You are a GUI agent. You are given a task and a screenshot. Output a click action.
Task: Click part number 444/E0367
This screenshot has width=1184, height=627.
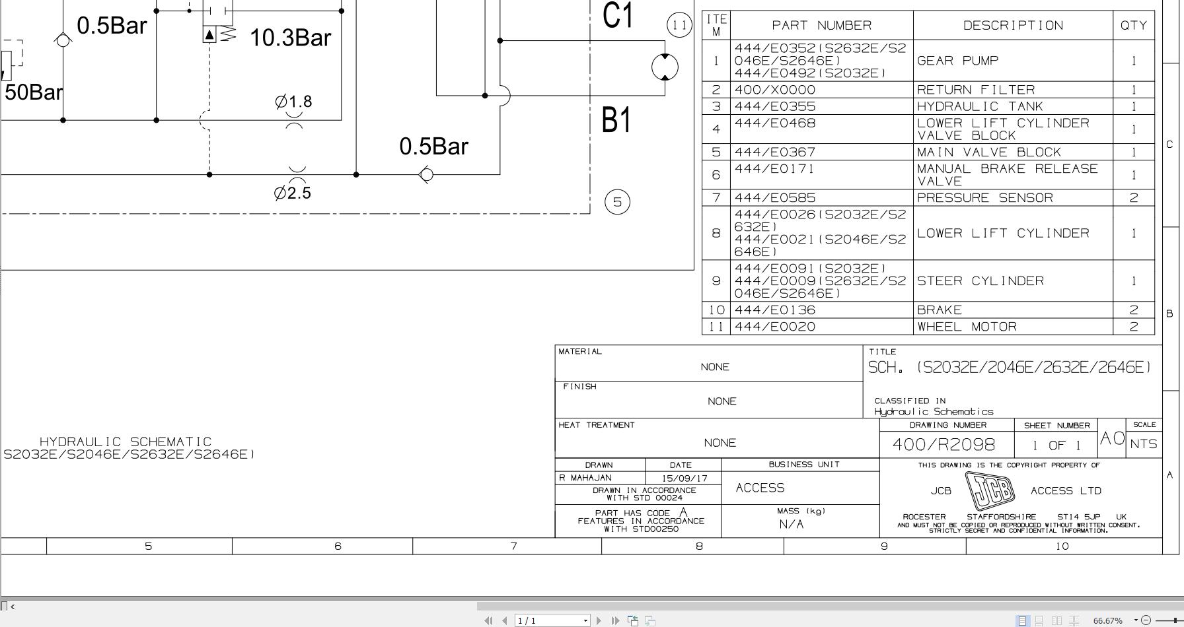[x=774, y=152]
